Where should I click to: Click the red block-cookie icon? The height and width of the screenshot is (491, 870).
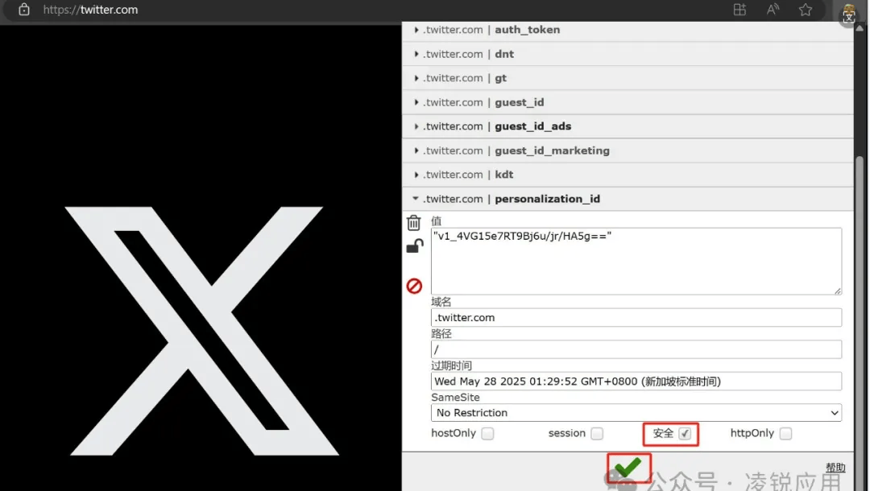pos(414,286)
